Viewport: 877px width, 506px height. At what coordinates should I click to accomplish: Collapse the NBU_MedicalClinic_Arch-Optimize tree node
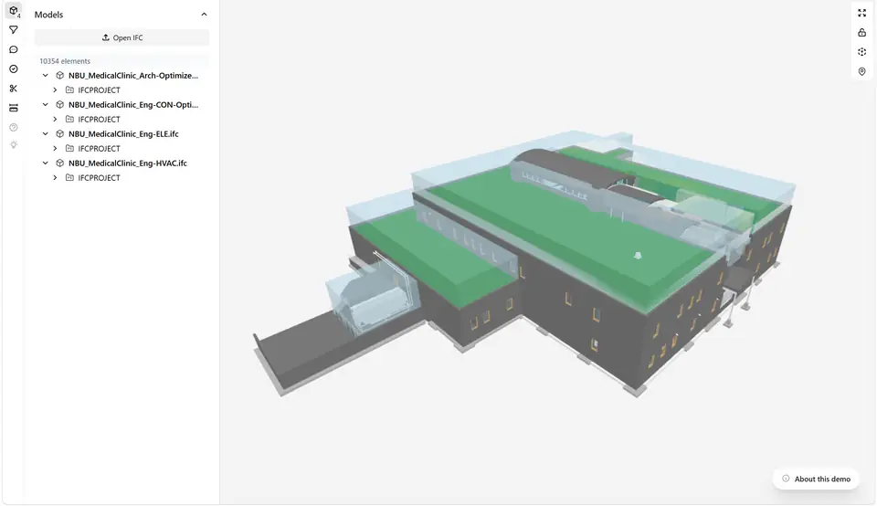(46, 76)
